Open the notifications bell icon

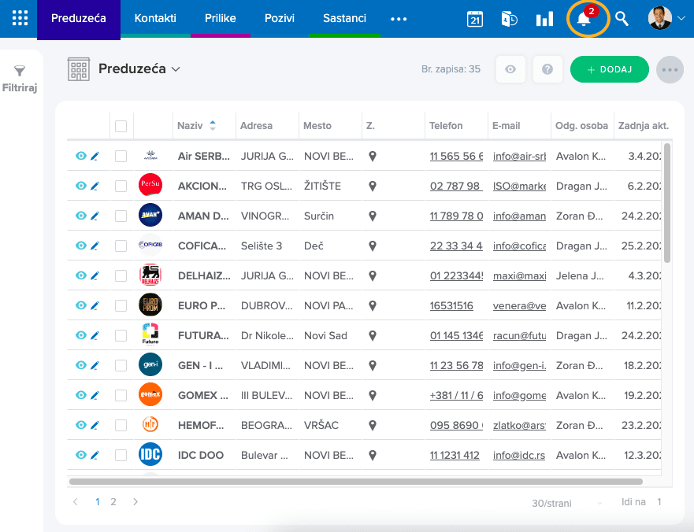point(585,19)
